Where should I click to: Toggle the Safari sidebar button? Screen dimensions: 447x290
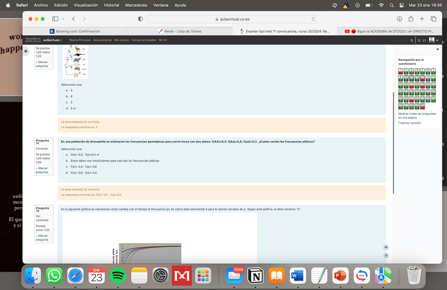[55, 19]
